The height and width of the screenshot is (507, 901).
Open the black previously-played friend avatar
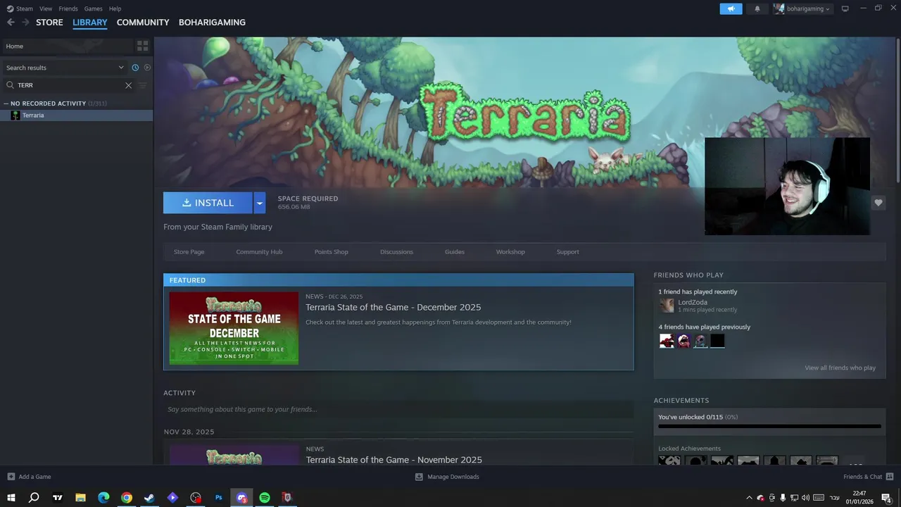coord(717,341)
